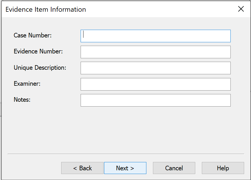Screen dimensions: 251x180
Task: Click into the Examiner text field
Action: 156,84
